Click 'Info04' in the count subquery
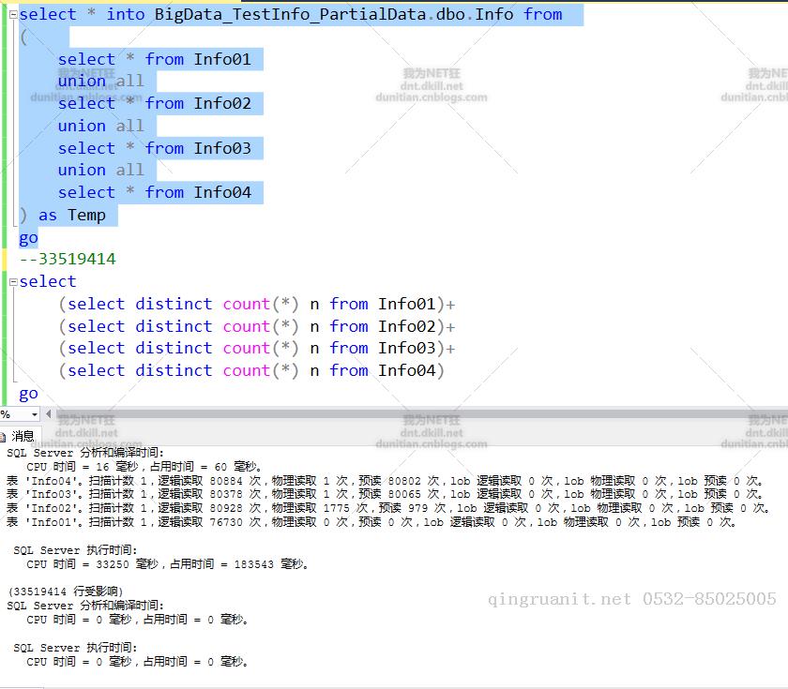Image resolution: width=788 pixels, height=689 pixels. pos(406,370)
